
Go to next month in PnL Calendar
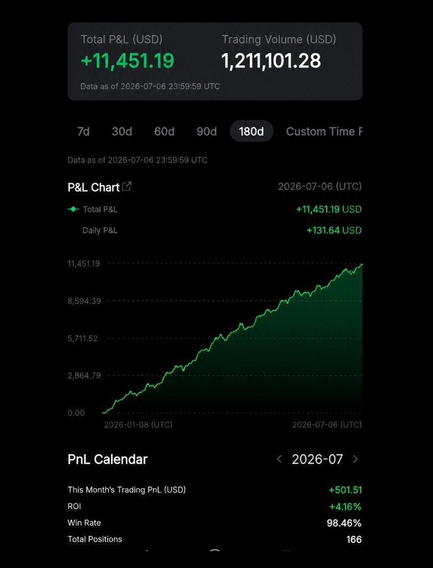(355, 459)
